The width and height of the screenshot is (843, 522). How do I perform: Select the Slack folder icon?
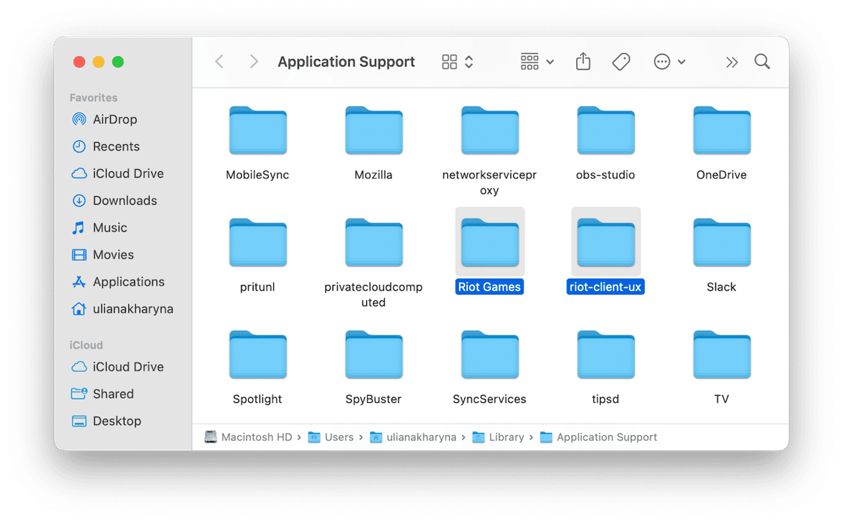pos(722,243)
